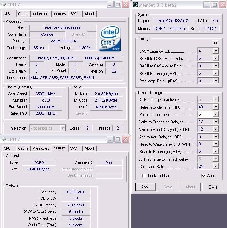Open SPD tab in bottom CPU-Z window
Viewport: 227px width, 228px height.
(75, 148)
